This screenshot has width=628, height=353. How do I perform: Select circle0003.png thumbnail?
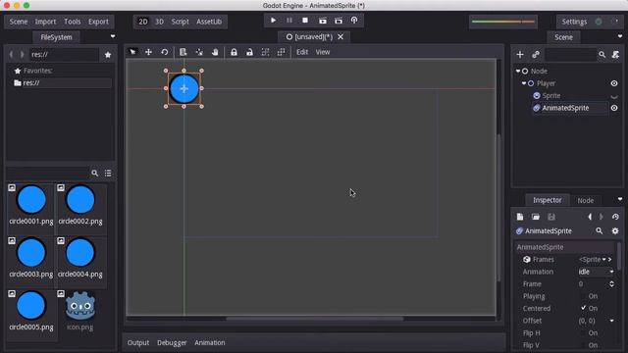point(30,253)
